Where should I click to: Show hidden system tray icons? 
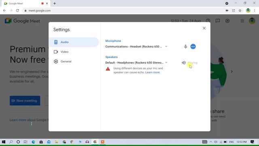211,142
